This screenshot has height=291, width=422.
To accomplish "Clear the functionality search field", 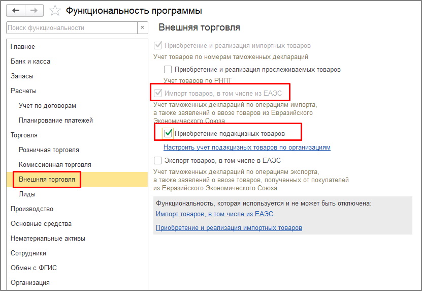I will pos(143,28).
